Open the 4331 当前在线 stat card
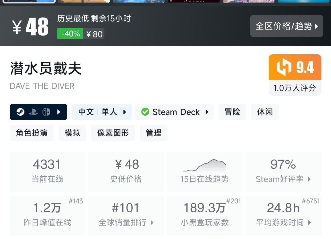This screenshot has height=239, width=331. coord(47,172)
